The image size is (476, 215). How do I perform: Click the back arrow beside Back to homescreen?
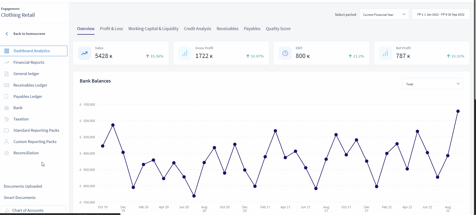point(7,34)
